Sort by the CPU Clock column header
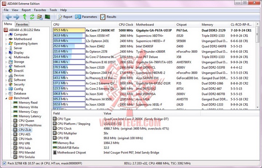 126,25
